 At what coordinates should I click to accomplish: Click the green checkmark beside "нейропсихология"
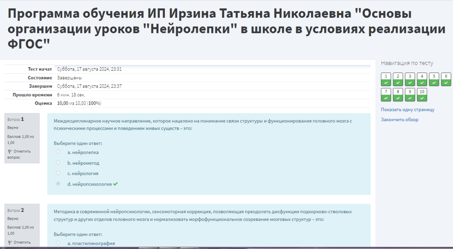[x=115, y=184]
